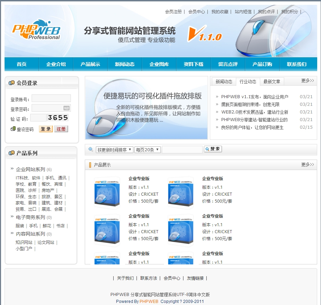Open 企业图库 in the navigation bar
Viewport: 321px width, 305px height.
click(159, 64)
